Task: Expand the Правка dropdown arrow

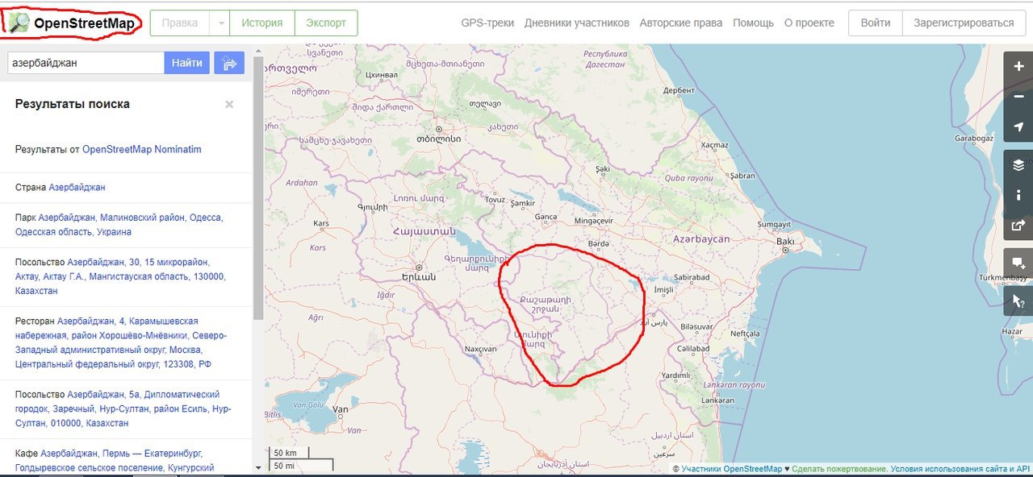Action: 221,23
